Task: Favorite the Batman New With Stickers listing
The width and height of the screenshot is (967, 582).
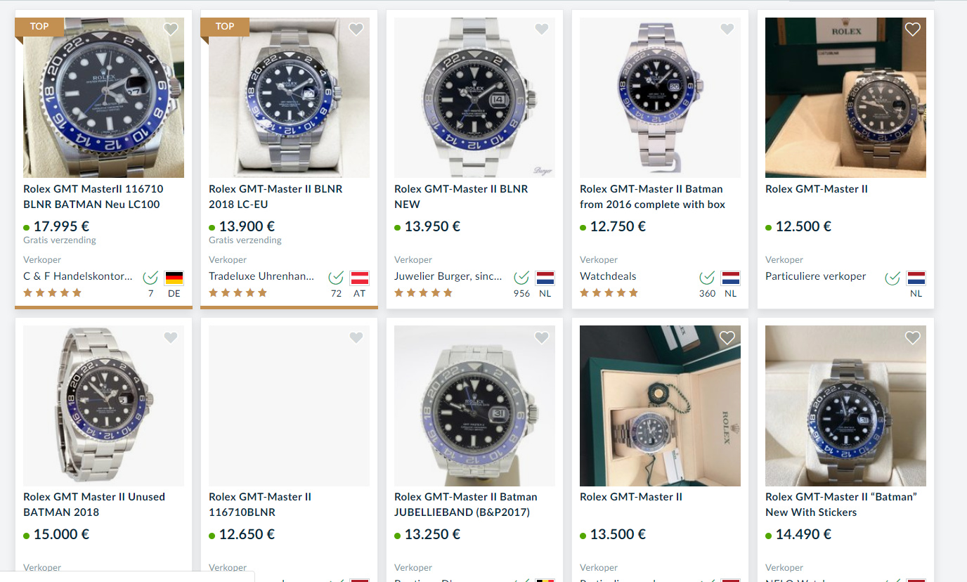Action: [912, 338]
